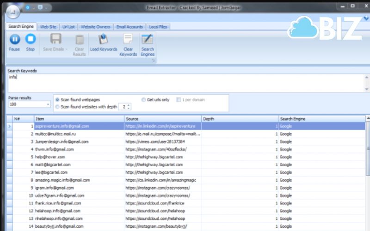Select the nhelahoop.info@gmail.com entry
This screenshot has width=370, height=231.
pyautogui.click(x=59, y=219)
